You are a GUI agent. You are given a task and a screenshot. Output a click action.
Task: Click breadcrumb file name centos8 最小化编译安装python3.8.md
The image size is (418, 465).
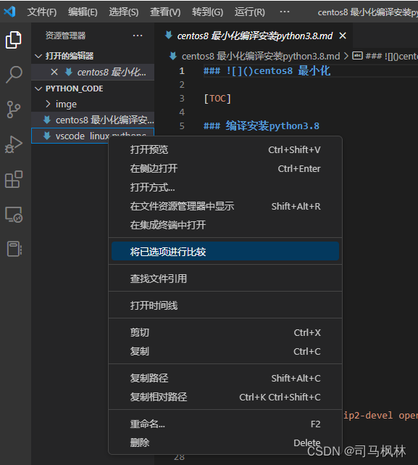261,56
